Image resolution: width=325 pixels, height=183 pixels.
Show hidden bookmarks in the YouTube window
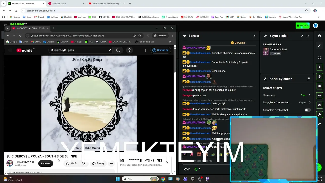pos(170,42)
